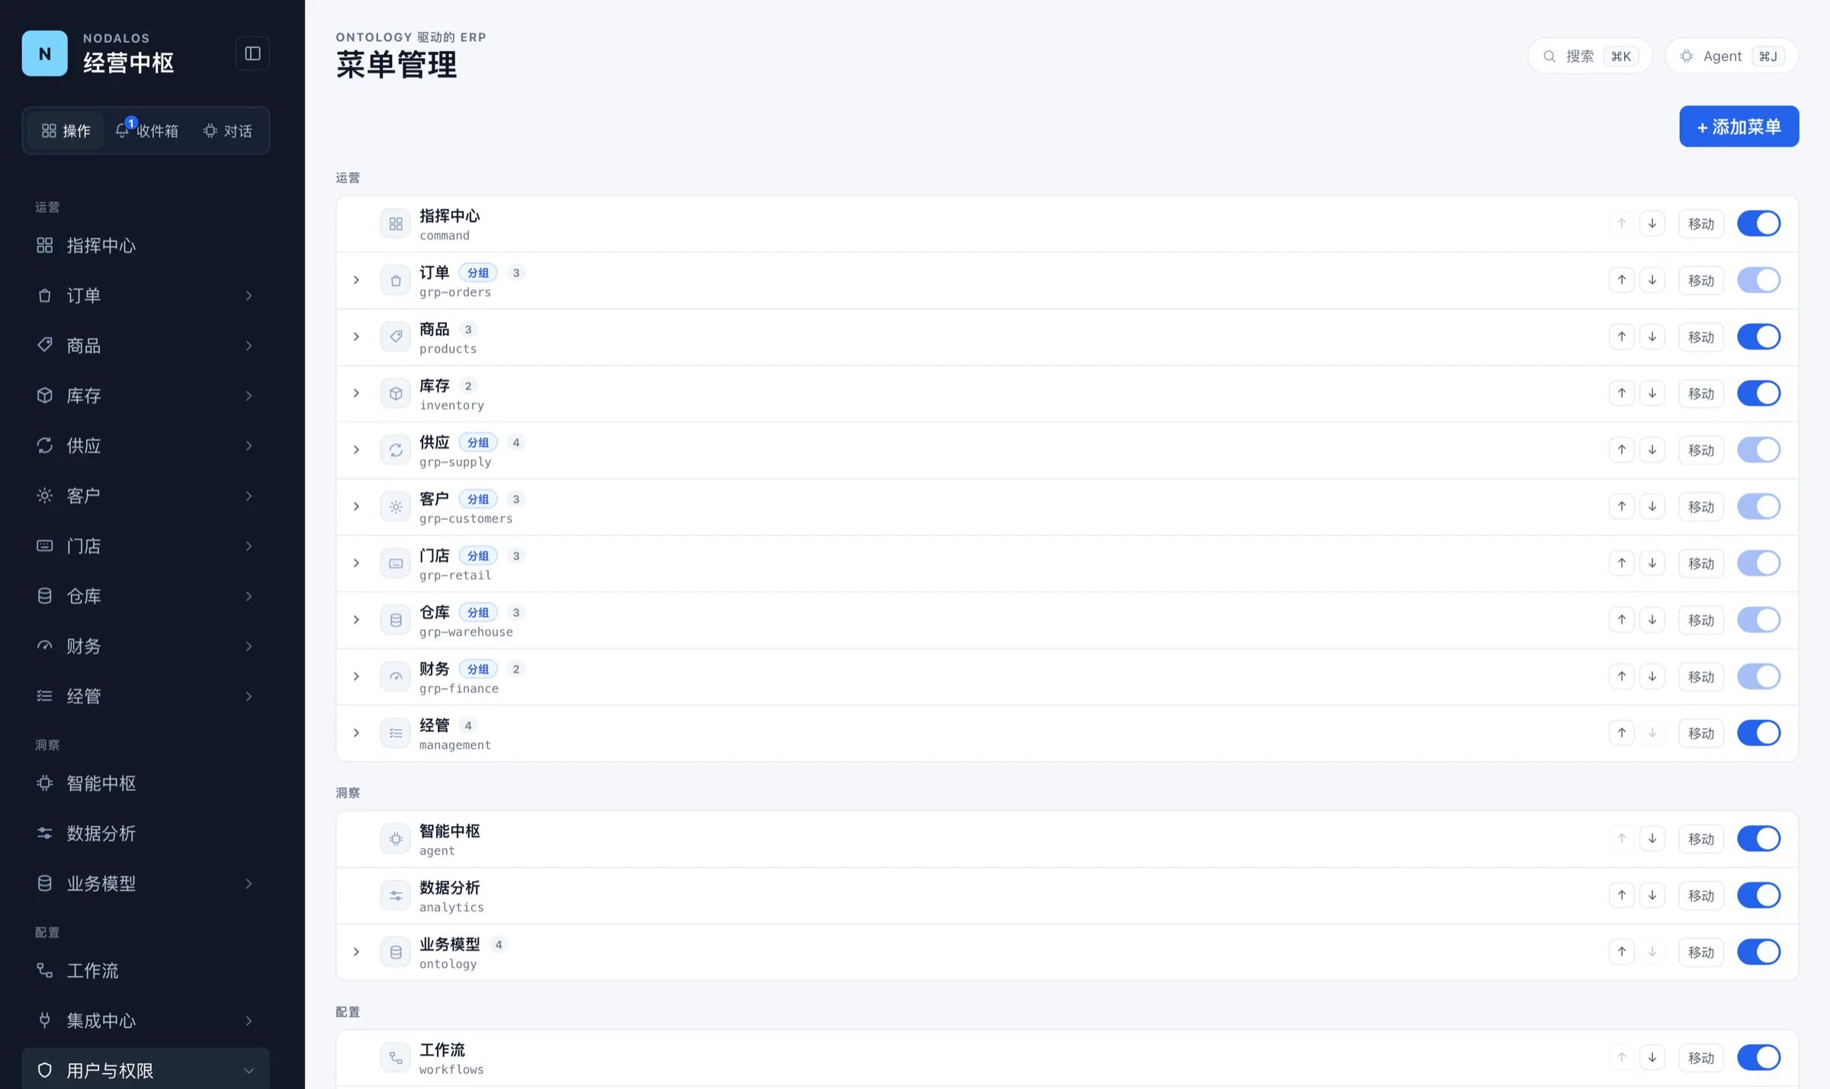Open the 对话 tab
The width and height of the screenshot is (1830, 1089).
(227, 130)
